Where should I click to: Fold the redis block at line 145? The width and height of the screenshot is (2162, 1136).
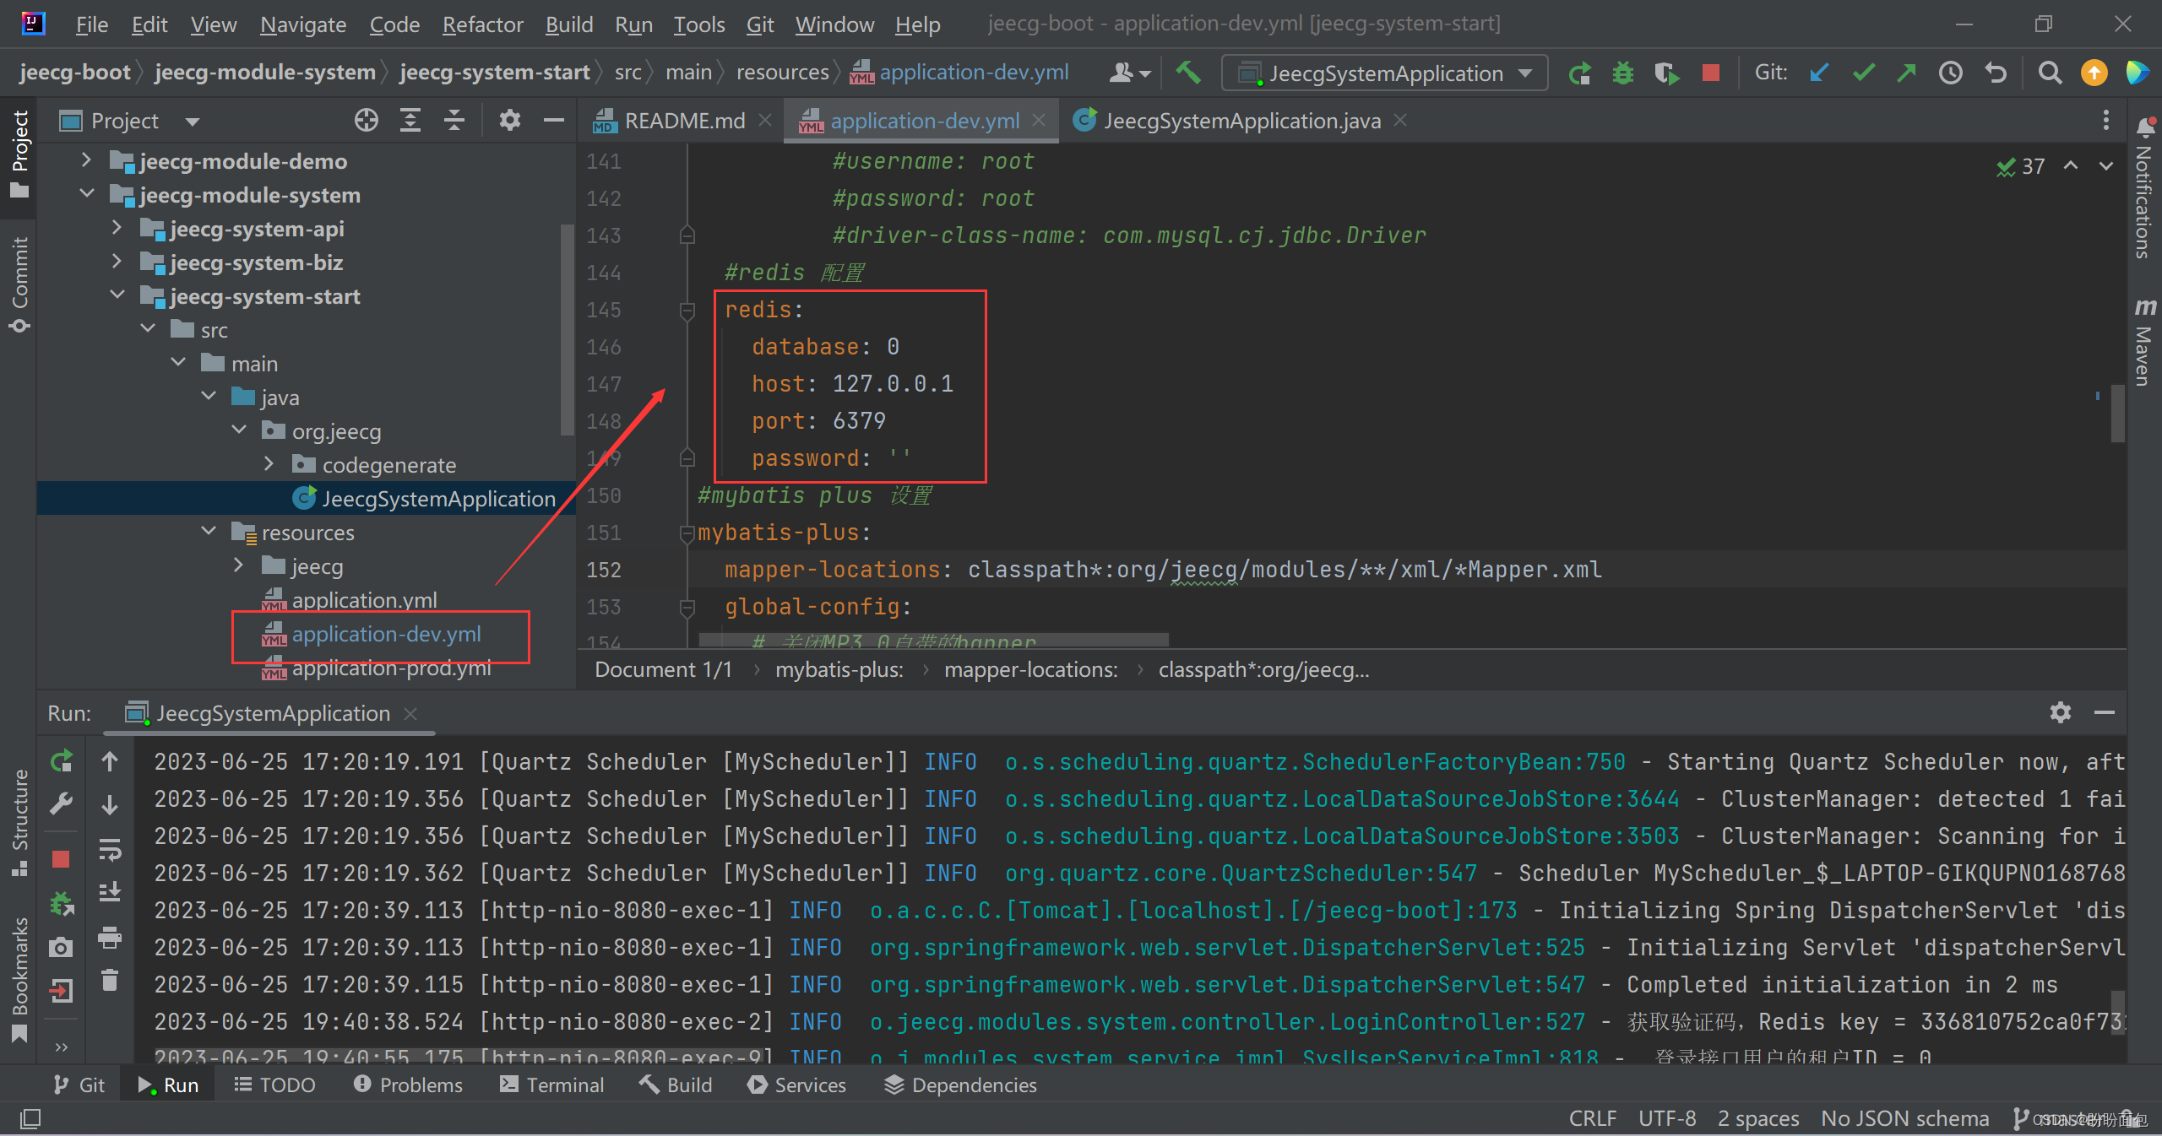(x=687, y=311)
